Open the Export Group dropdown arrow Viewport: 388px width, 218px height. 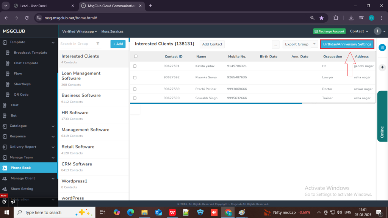pyautogui.click(x=314, y=44)
